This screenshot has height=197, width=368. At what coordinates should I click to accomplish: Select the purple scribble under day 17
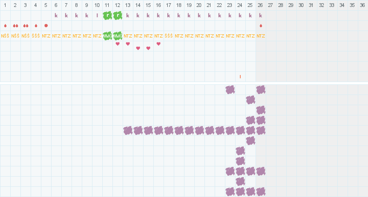point(169,130)
